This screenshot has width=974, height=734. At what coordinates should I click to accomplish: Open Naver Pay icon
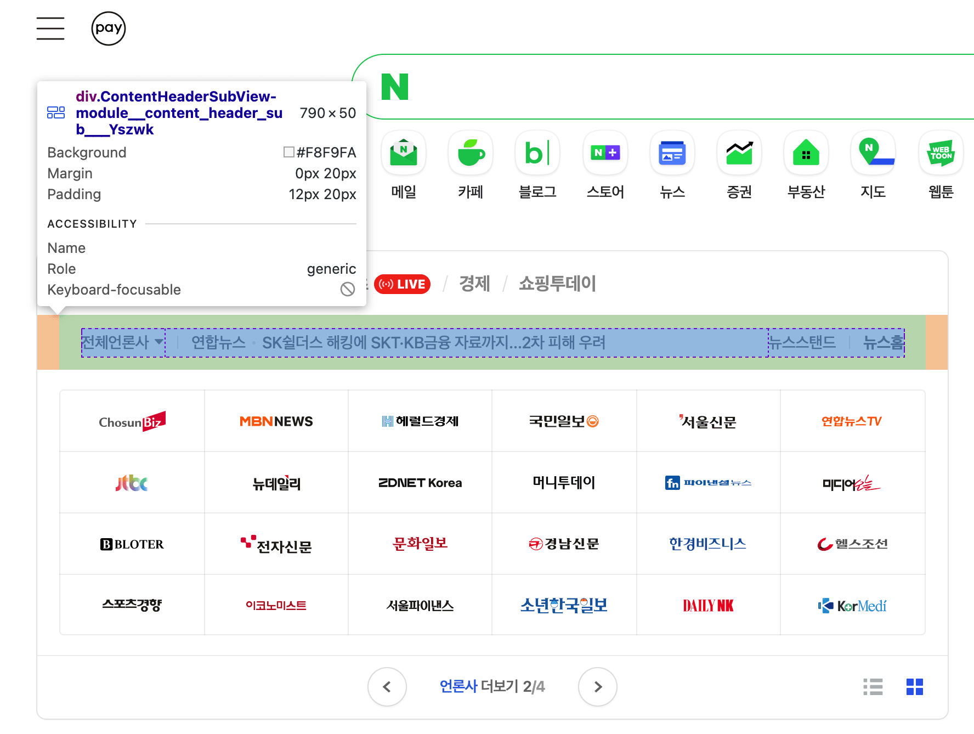pos(109,29)
